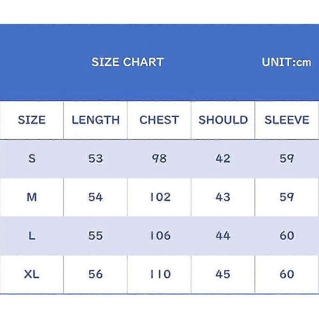Click the length value 56
This screenshot has height=319, width=319.
tap(96, 274)
